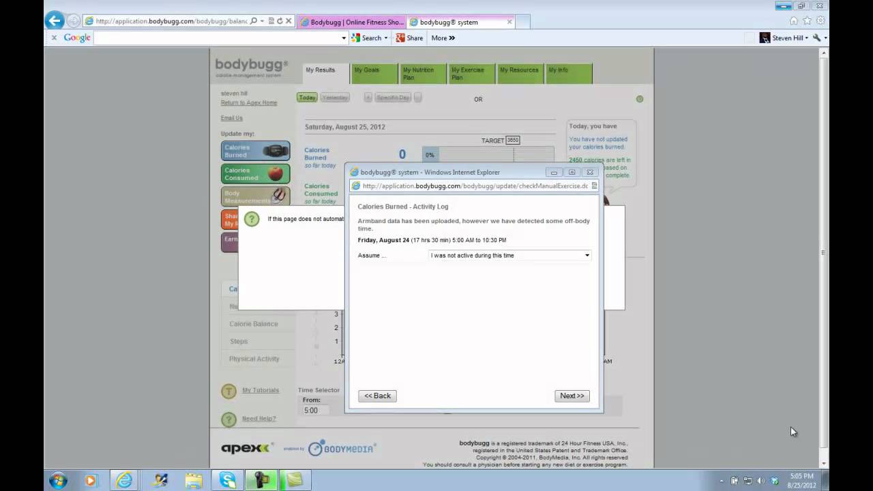Open My Goals tab
Image resolution: width=873 pixels, height=491 pixels.
tap(374, 74)
